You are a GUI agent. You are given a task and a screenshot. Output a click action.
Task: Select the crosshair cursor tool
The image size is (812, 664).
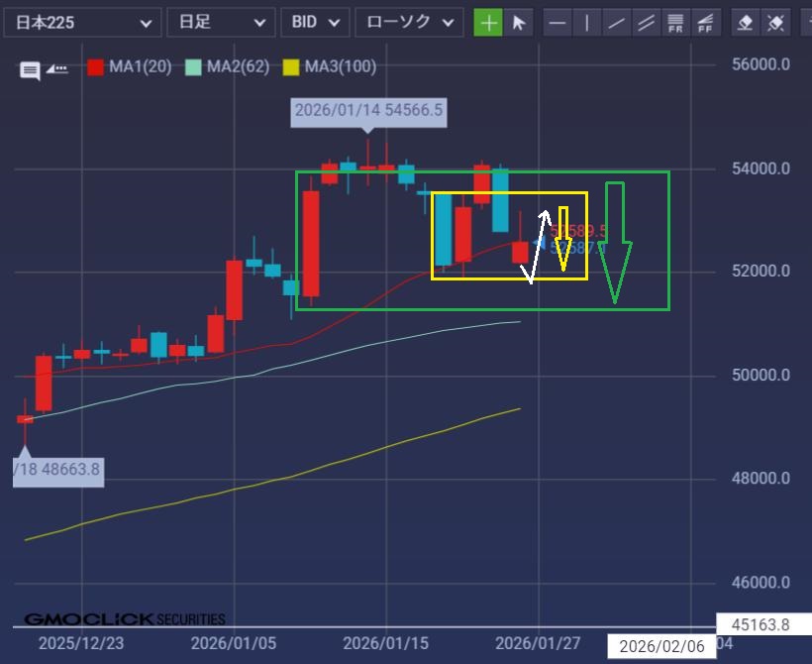[488, 22]
